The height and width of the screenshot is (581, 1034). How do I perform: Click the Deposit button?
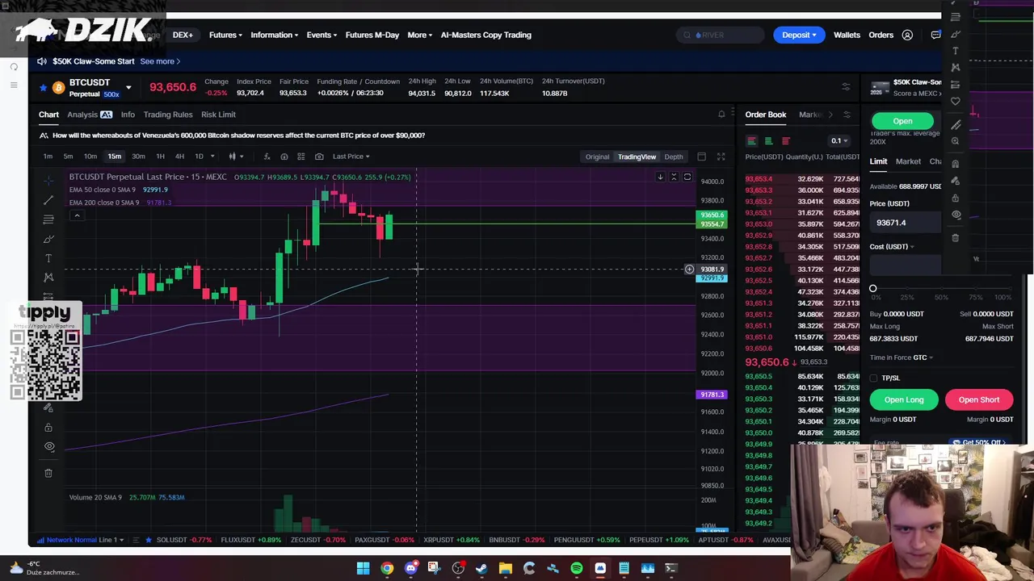coord(799,35)
